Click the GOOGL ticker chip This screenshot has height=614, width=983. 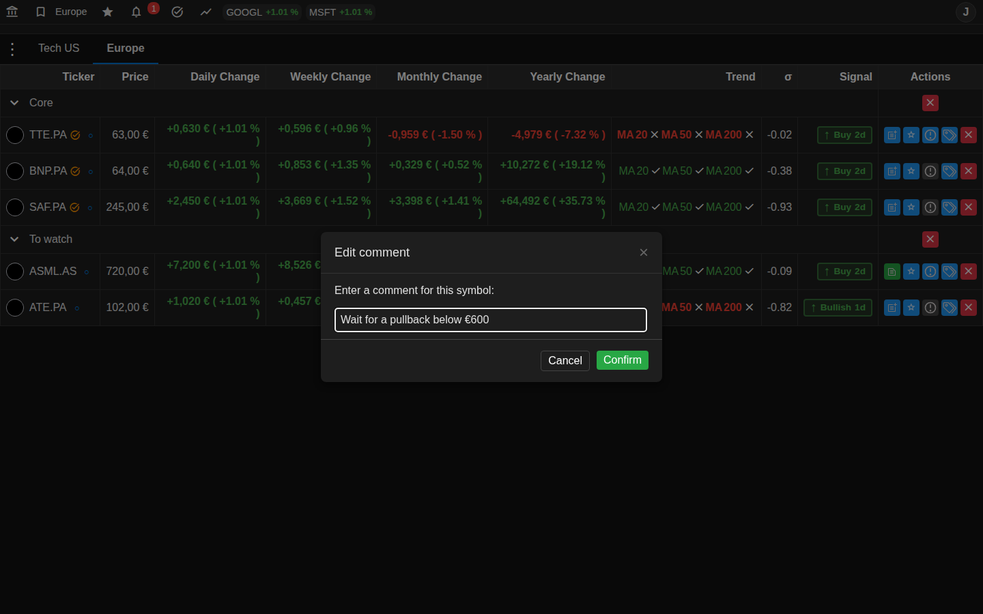pyautogui.click(x=262, y=12)
